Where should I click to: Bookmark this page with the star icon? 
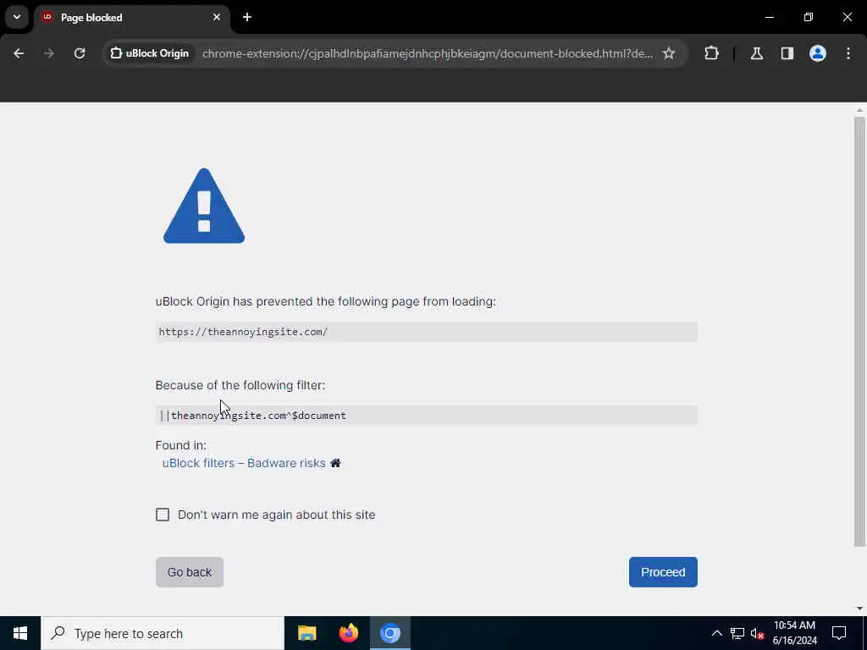(669, 53)
